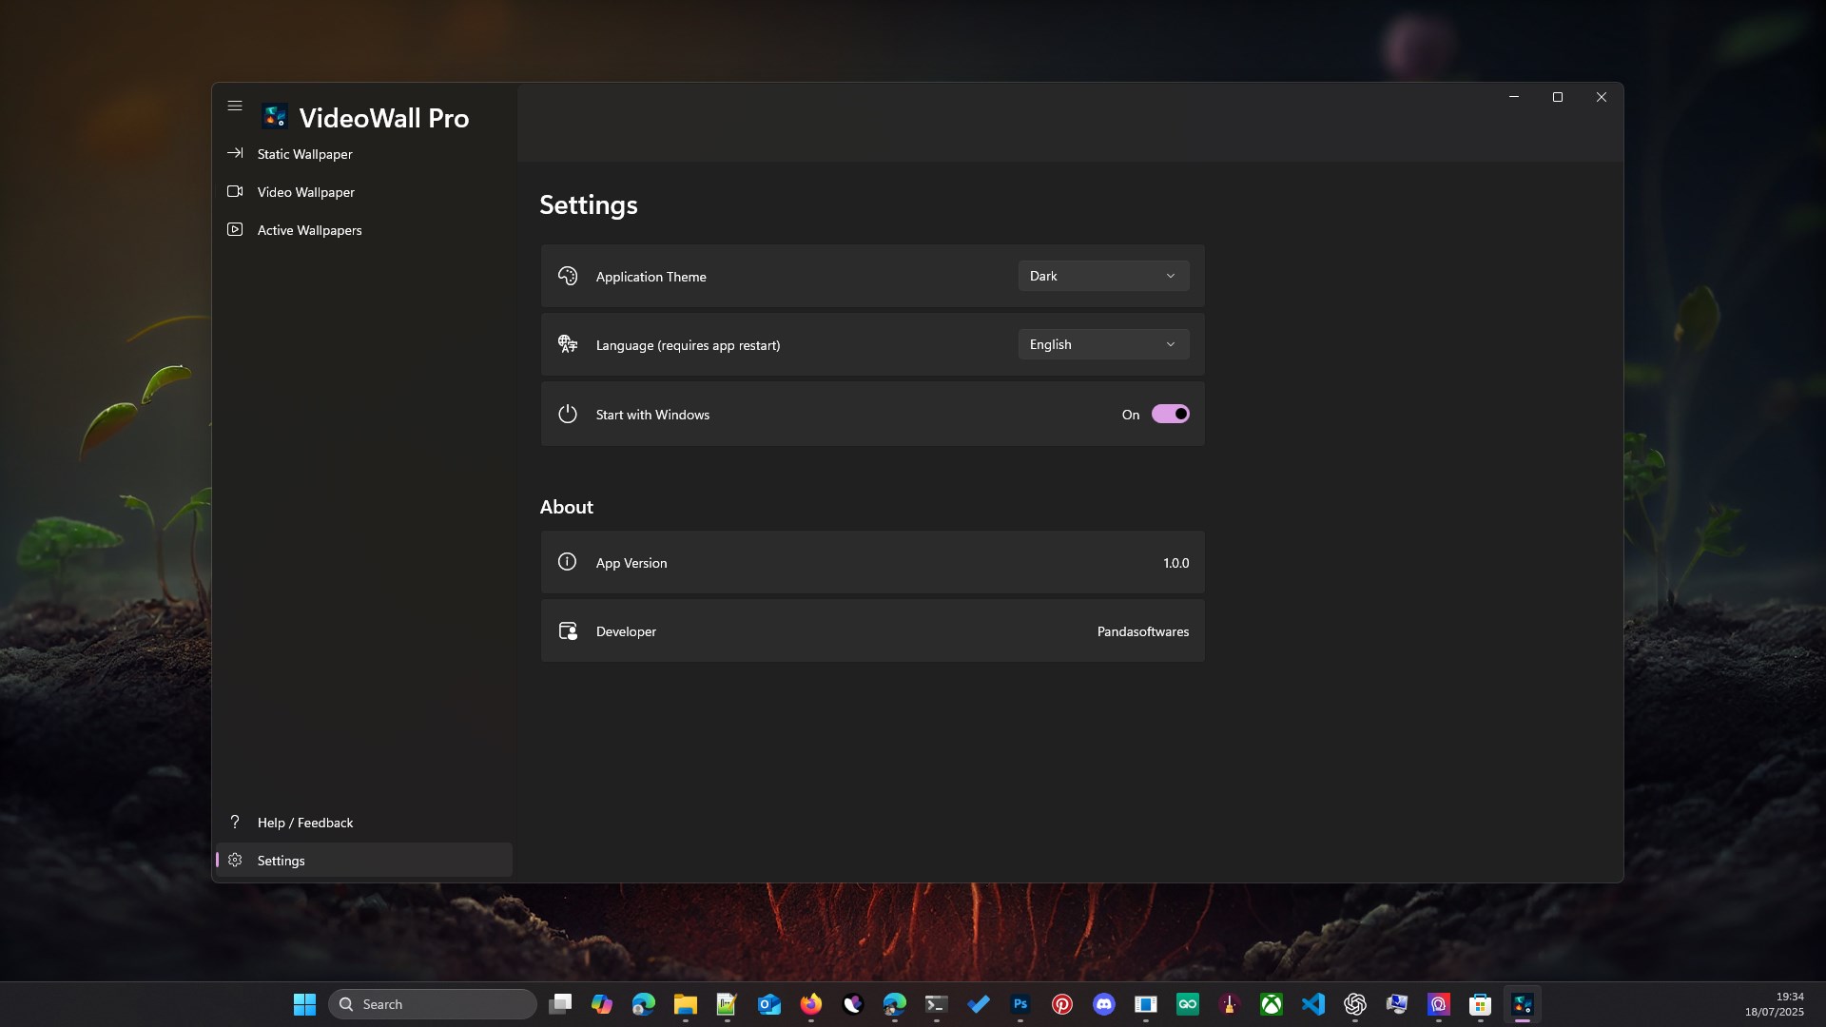
Task: Open Visual Studio Code from the taskbar
Action: point(1313,1004)
